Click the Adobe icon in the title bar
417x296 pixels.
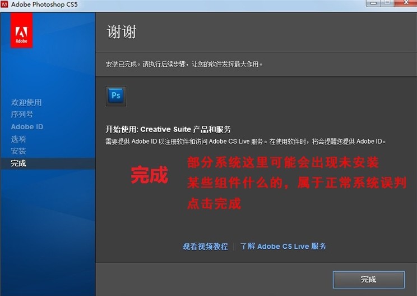pyautogui.click(x=4, y=4)
